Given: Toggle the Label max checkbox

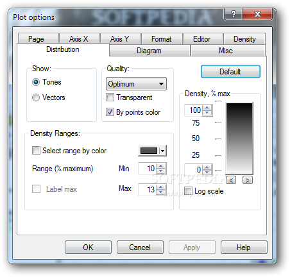Looking at the screenshot, I should 36,189.
